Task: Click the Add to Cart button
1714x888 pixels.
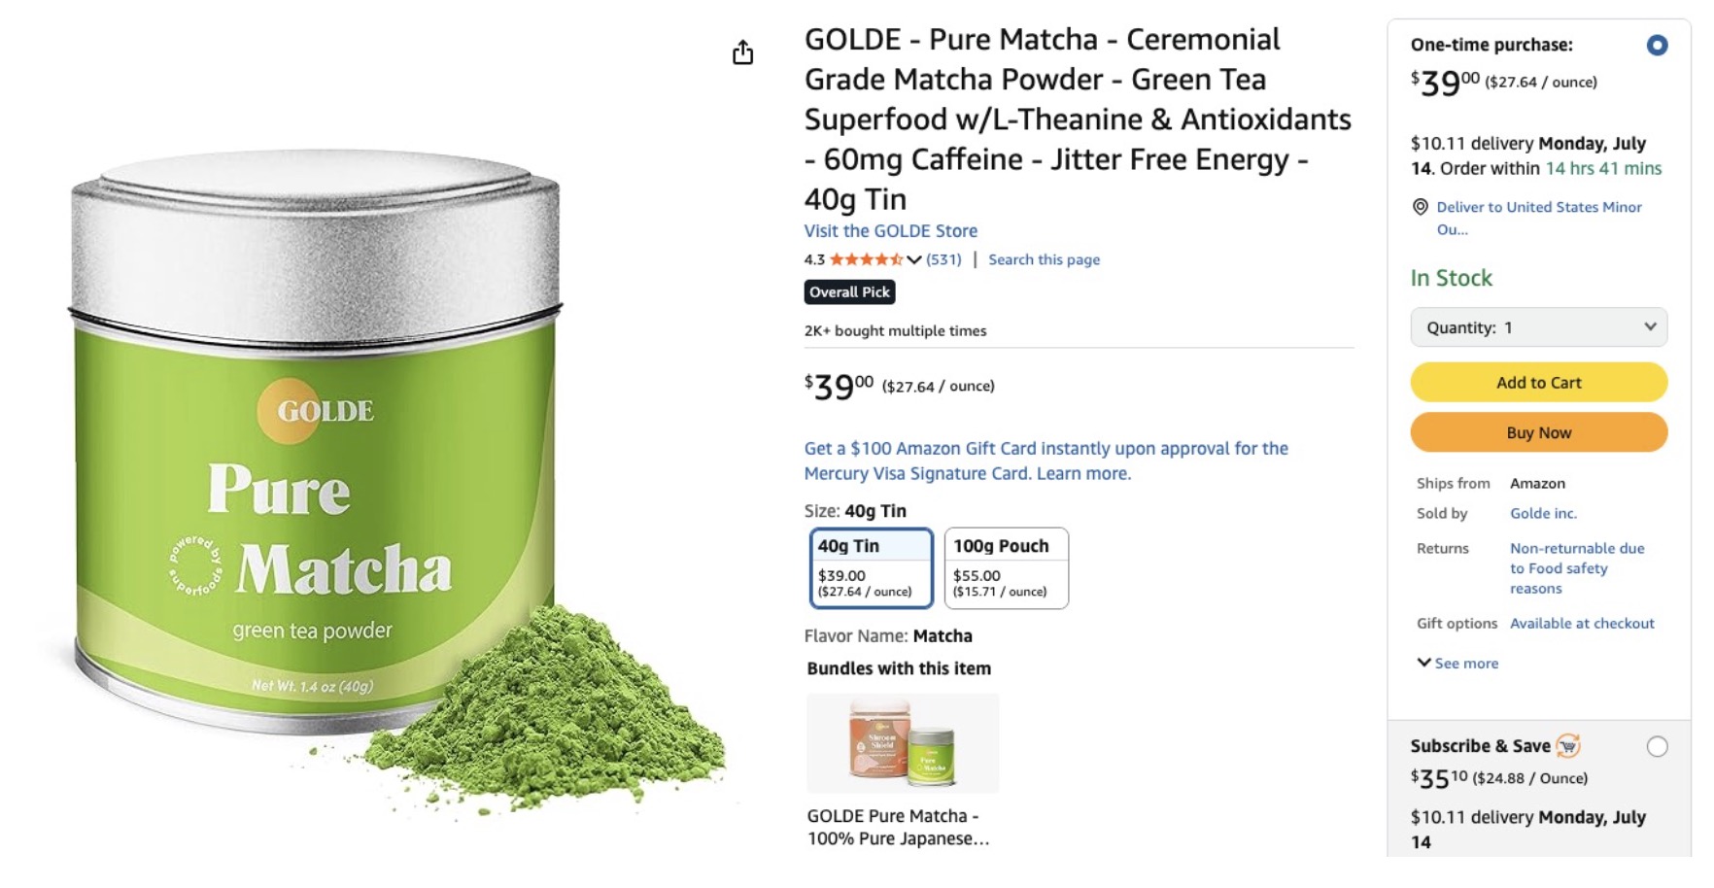Action: point(1538,383)
